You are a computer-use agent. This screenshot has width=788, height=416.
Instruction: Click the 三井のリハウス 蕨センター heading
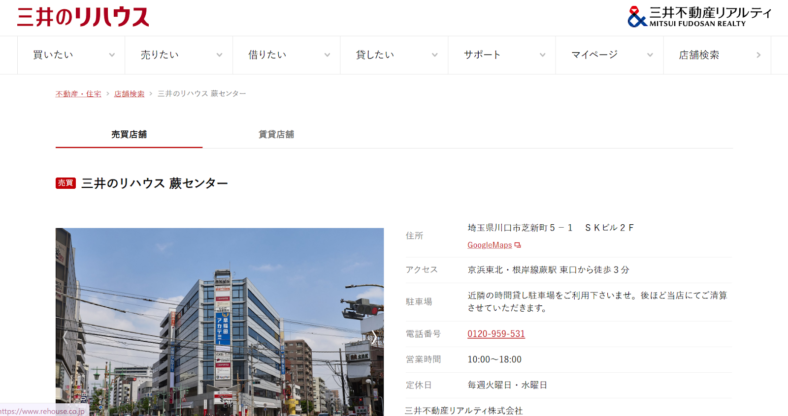pos(155,183)
